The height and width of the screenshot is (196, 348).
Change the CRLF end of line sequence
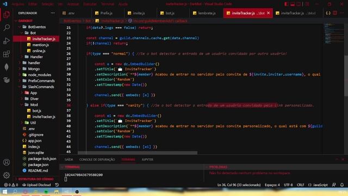tap(300, 185)
